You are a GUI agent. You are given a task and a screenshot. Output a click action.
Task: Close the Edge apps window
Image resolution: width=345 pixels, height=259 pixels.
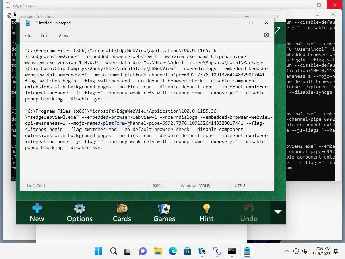[335, 5]
